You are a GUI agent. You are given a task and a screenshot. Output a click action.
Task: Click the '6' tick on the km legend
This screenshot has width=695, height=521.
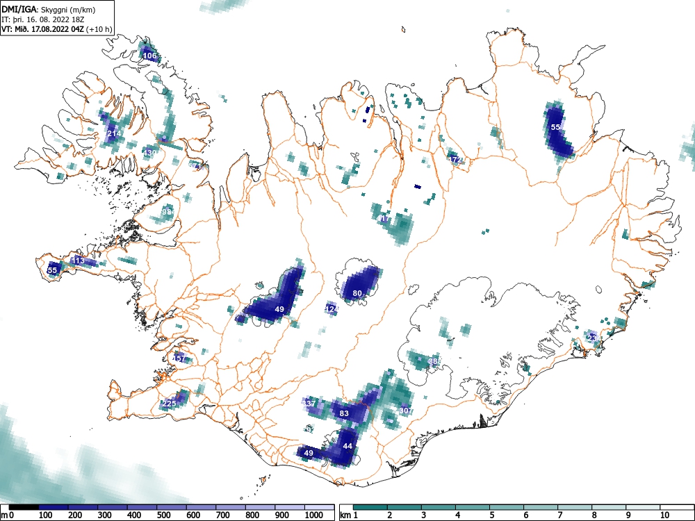(525, 515)
